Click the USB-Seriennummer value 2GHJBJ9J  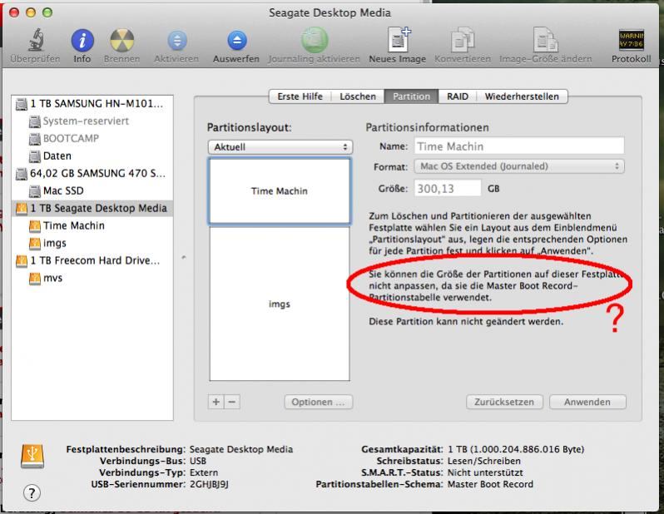click(x=209, y=484)
